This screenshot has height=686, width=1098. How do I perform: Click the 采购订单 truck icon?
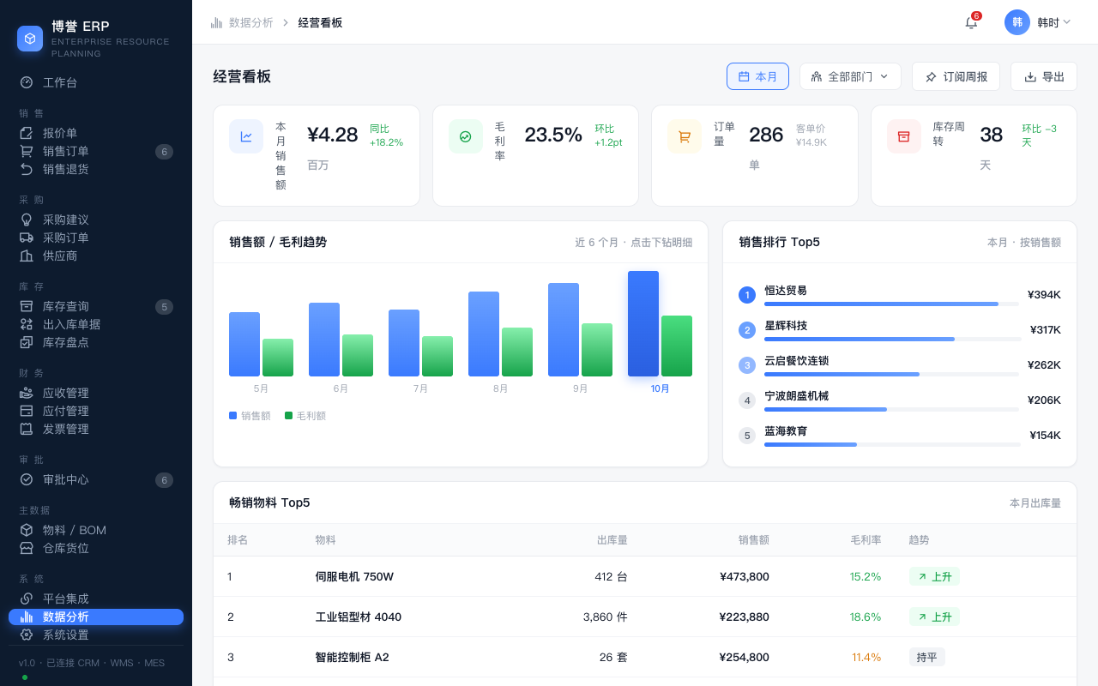(x=27, y=238)
